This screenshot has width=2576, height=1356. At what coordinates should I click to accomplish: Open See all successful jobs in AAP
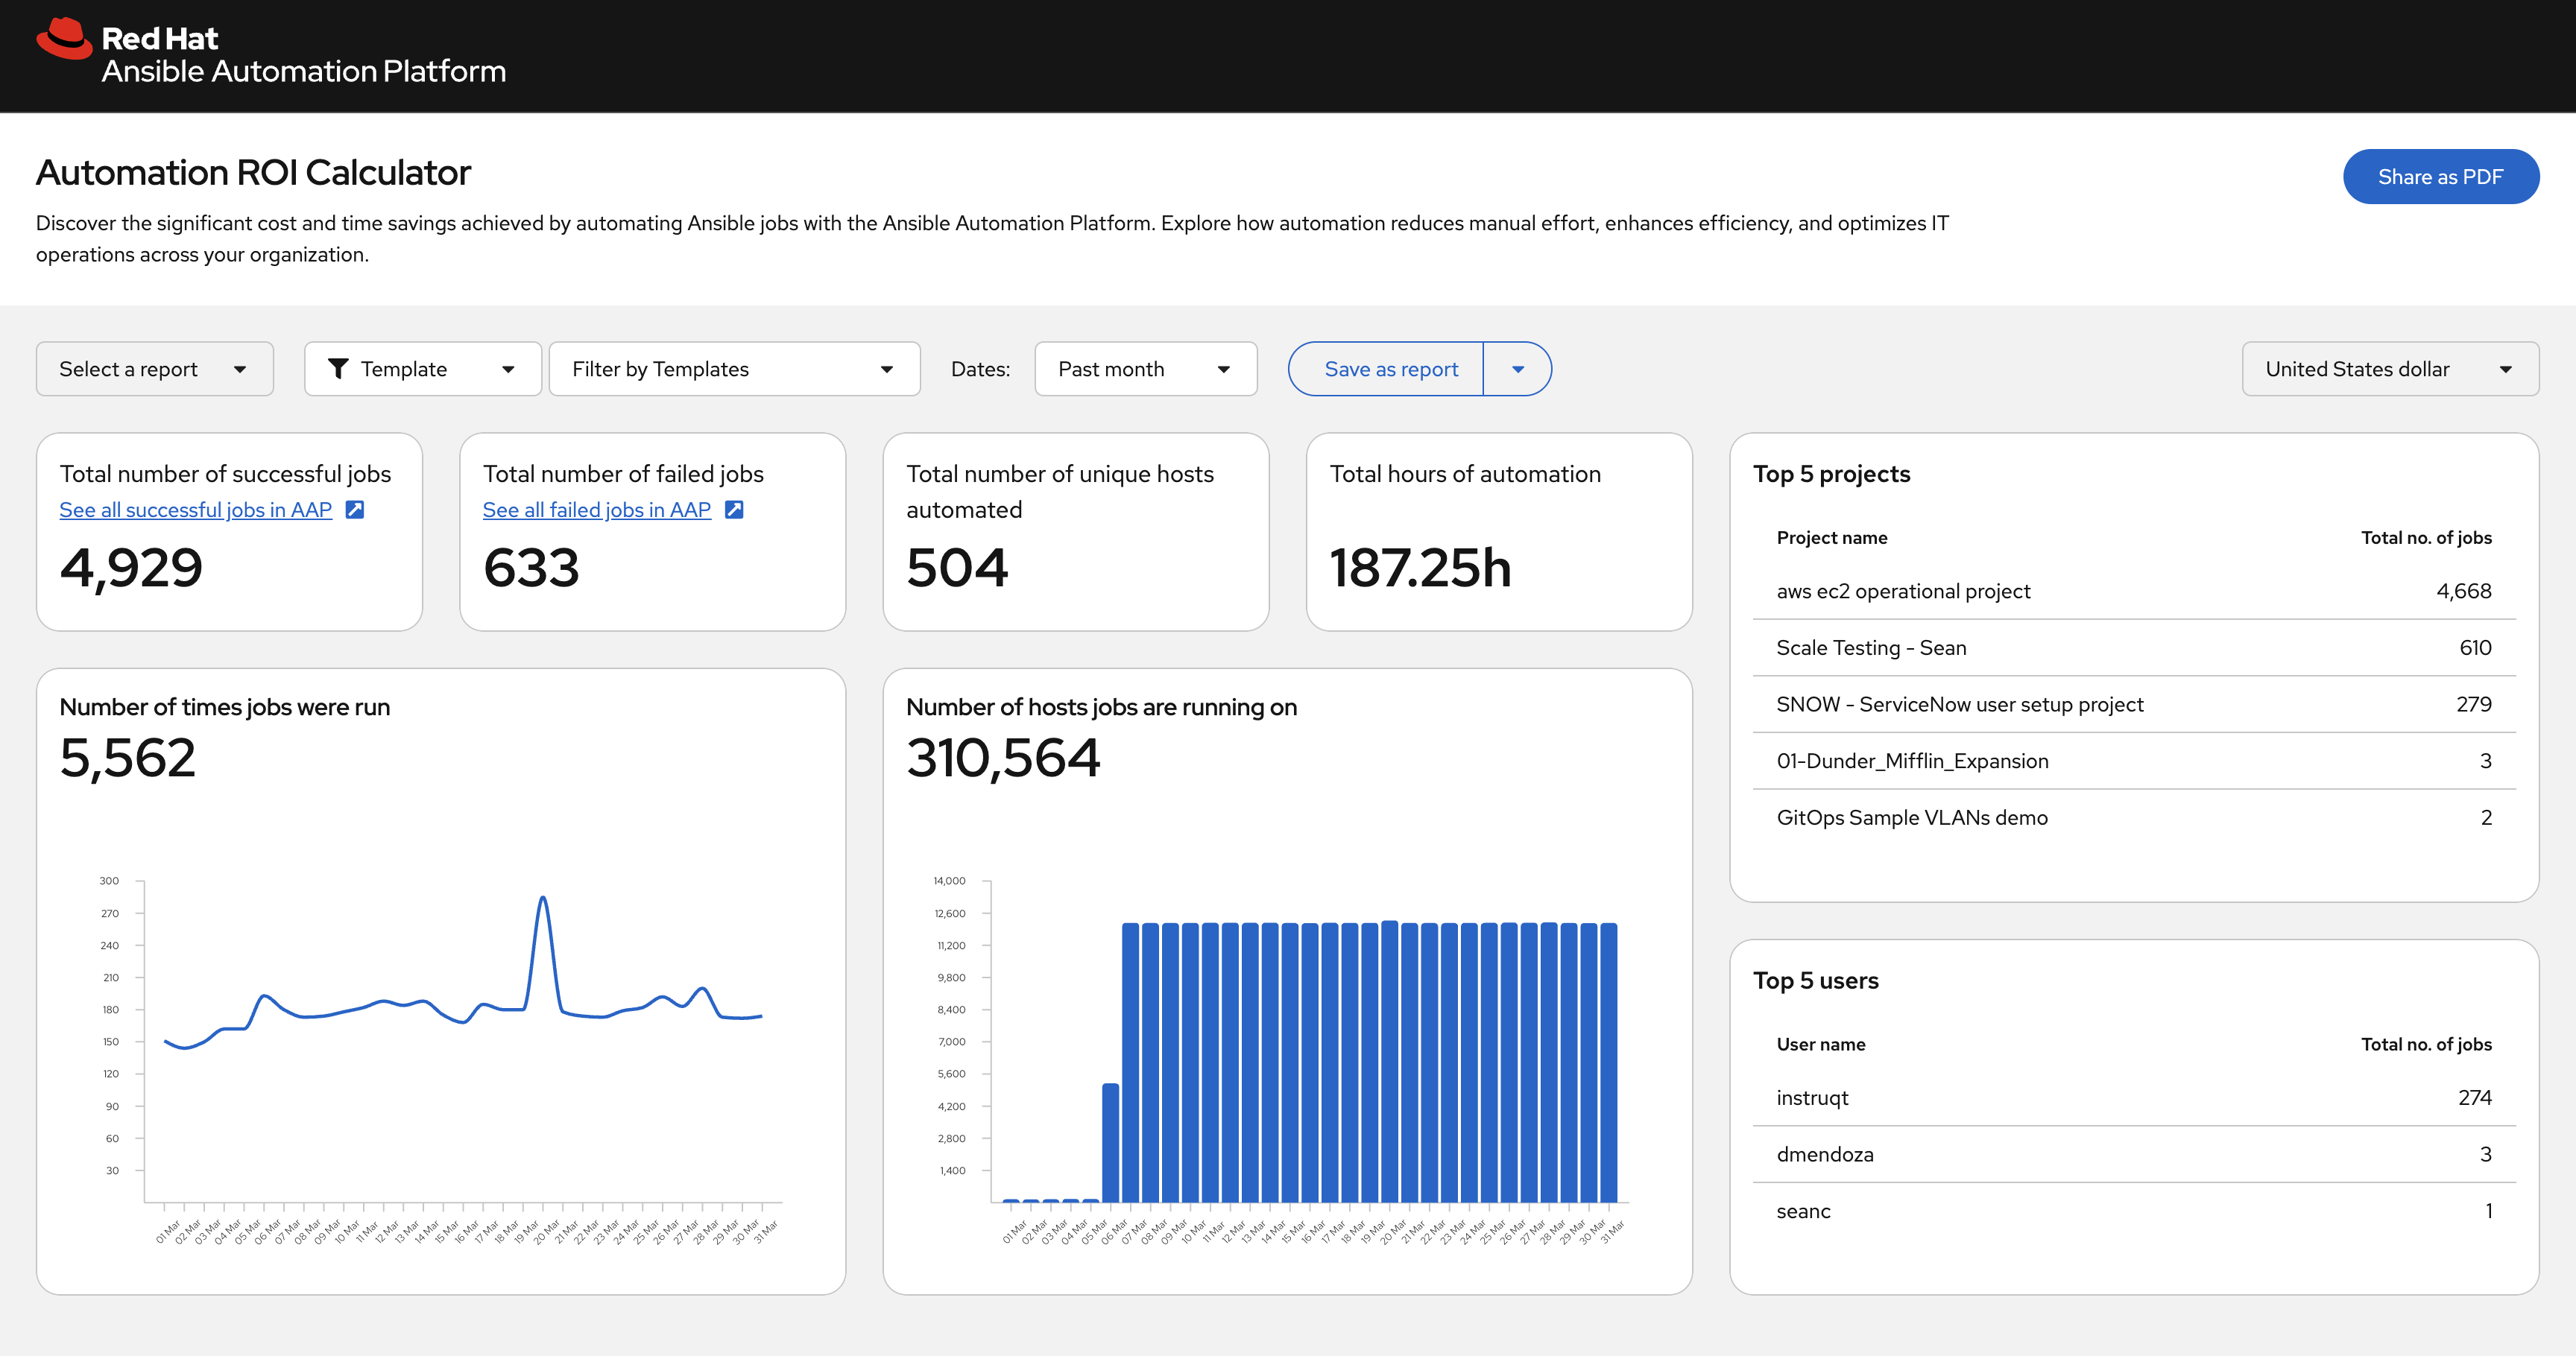click(195, 510)
